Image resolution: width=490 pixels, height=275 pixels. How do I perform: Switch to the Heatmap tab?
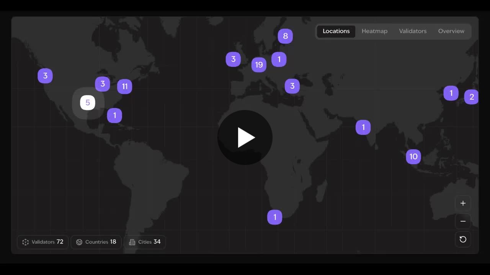(374, 31)
